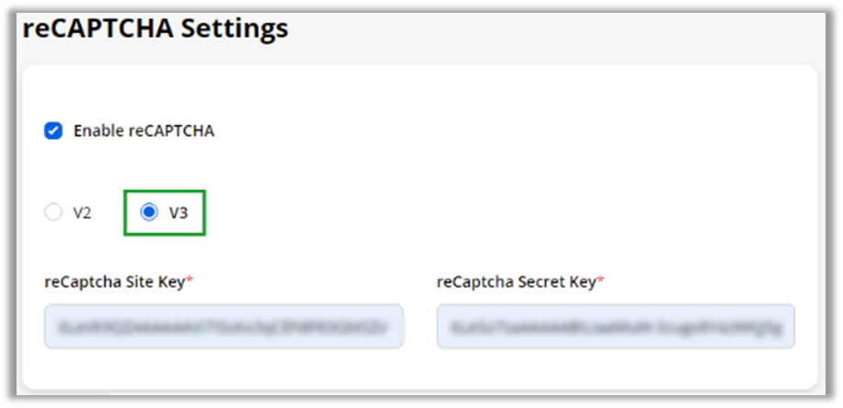Click the red asterisk beside Site Key

click(x=189, y=281)
